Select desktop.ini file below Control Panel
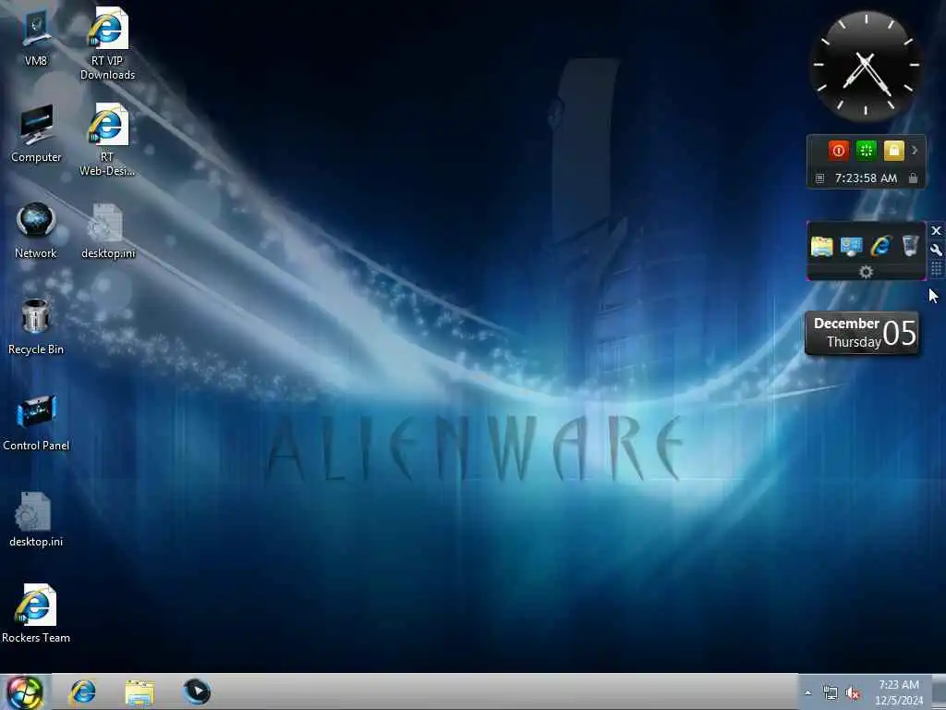The height and width of the screenshot is (710, 946). point(36,520)
